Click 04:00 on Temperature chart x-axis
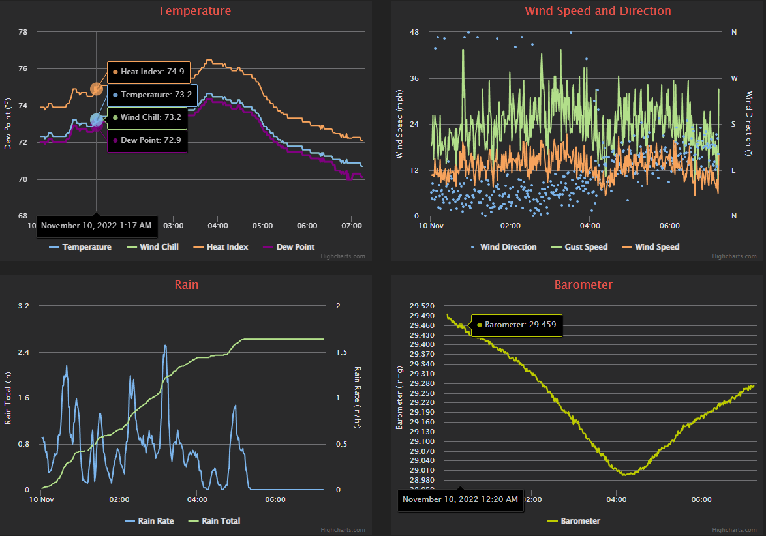The height and width of the screenshot is (536, 766). coord(218,226)
